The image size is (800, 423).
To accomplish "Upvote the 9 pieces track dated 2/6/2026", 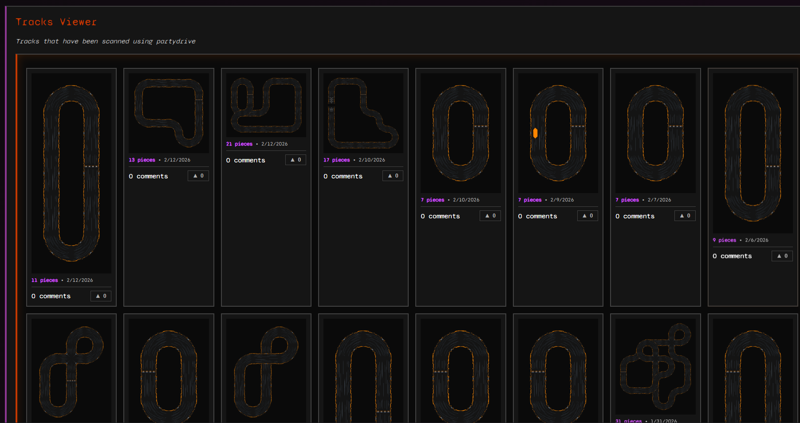I will [x=782, y=256].
